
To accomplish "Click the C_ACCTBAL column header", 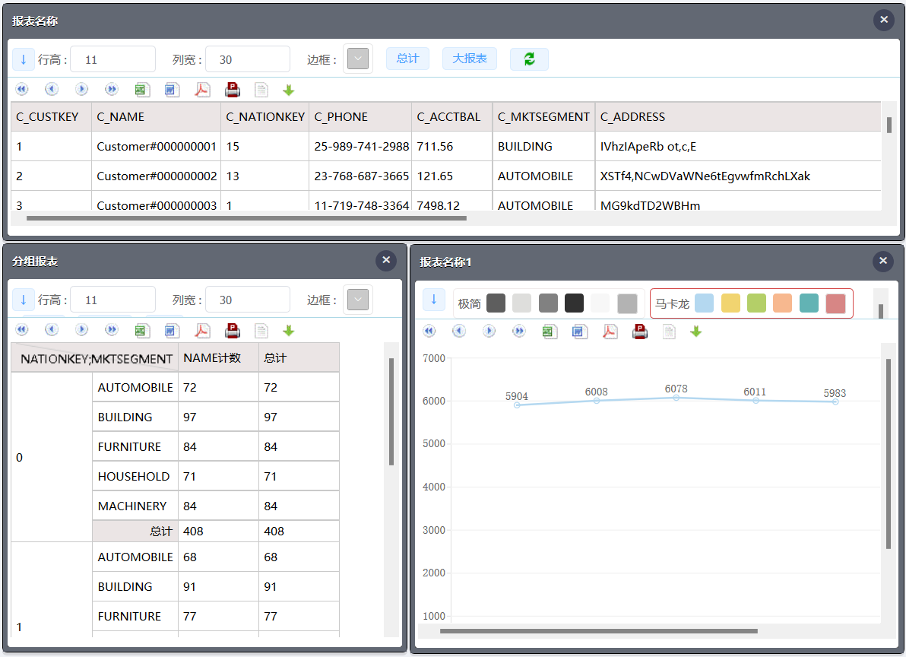I will 449,117.
